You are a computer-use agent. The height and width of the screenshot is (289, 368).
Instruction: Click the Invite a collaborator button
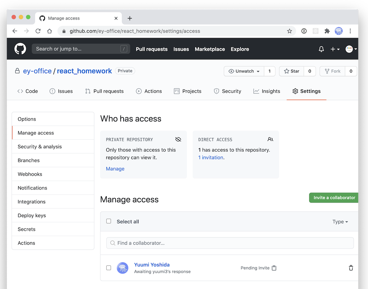334,198
